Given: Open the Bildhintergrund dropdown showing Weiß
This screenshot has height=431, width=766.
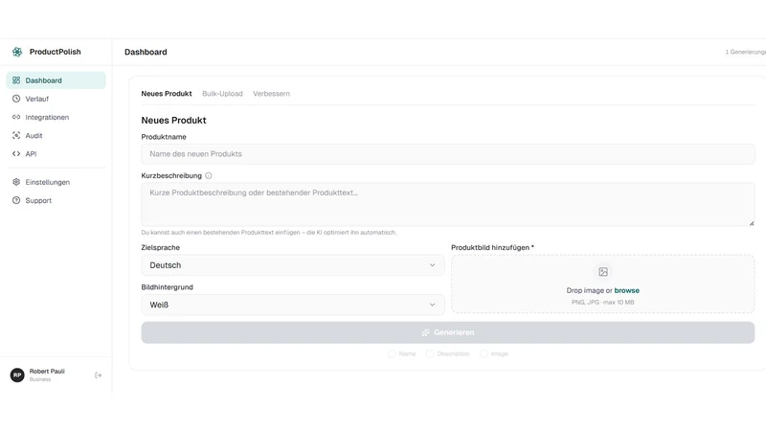Looking at the screenshot, I should 293,305.
